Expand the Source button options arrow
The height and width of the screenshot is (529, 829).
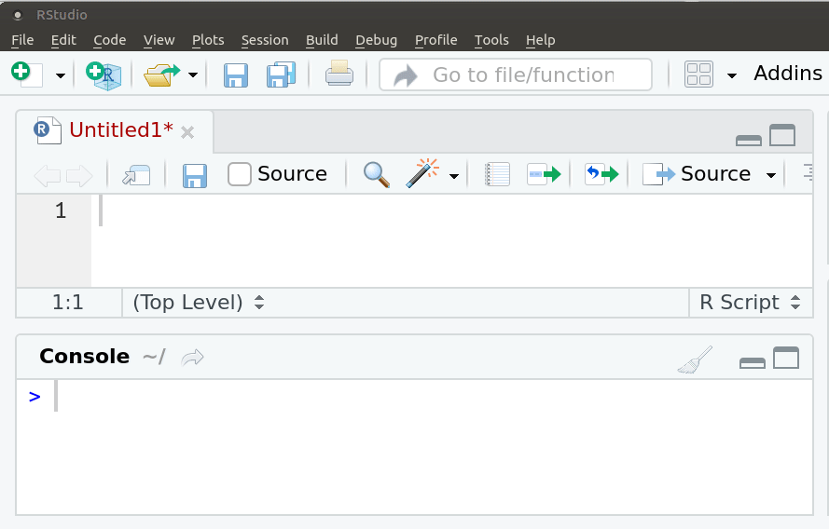(x=771, y=175)
